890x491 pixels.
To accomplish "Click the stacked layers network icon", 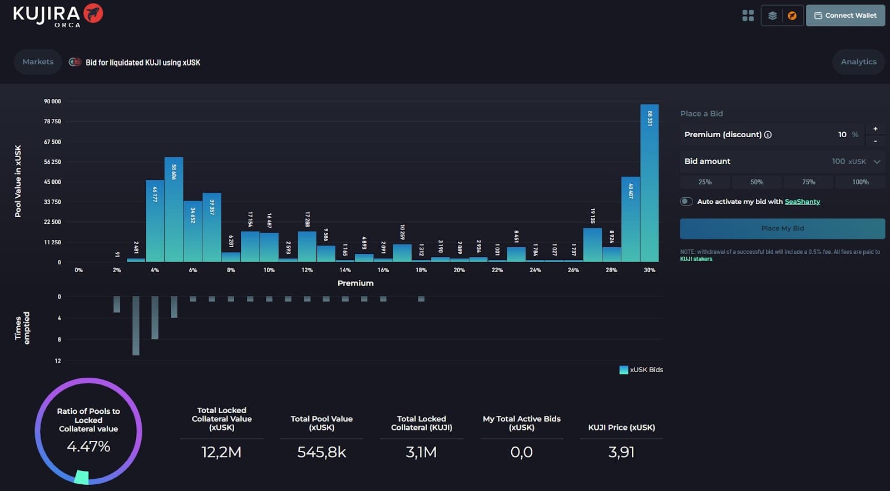I will tap(772, 16).
